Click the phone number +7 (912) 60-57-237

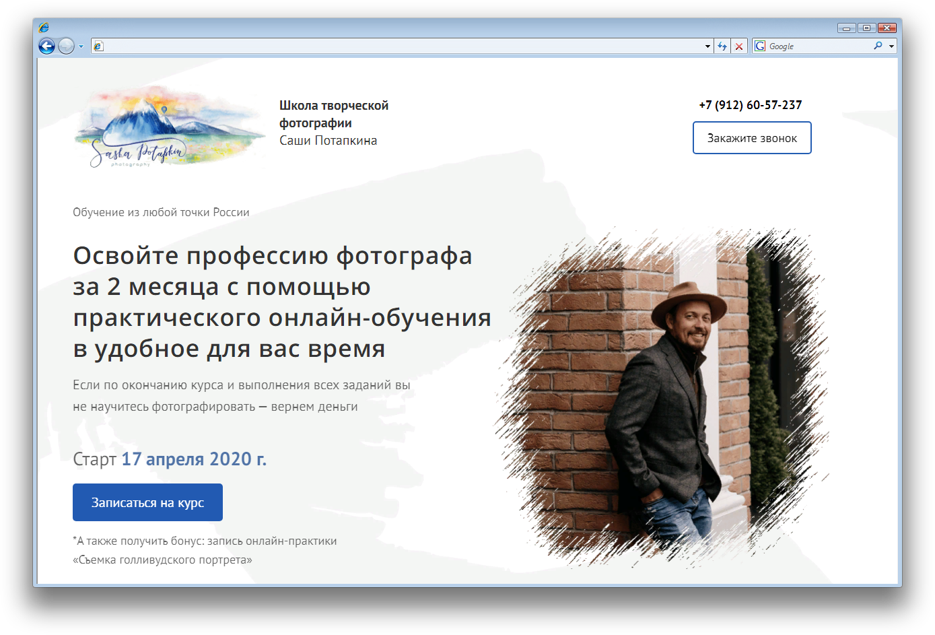(750, 105)
